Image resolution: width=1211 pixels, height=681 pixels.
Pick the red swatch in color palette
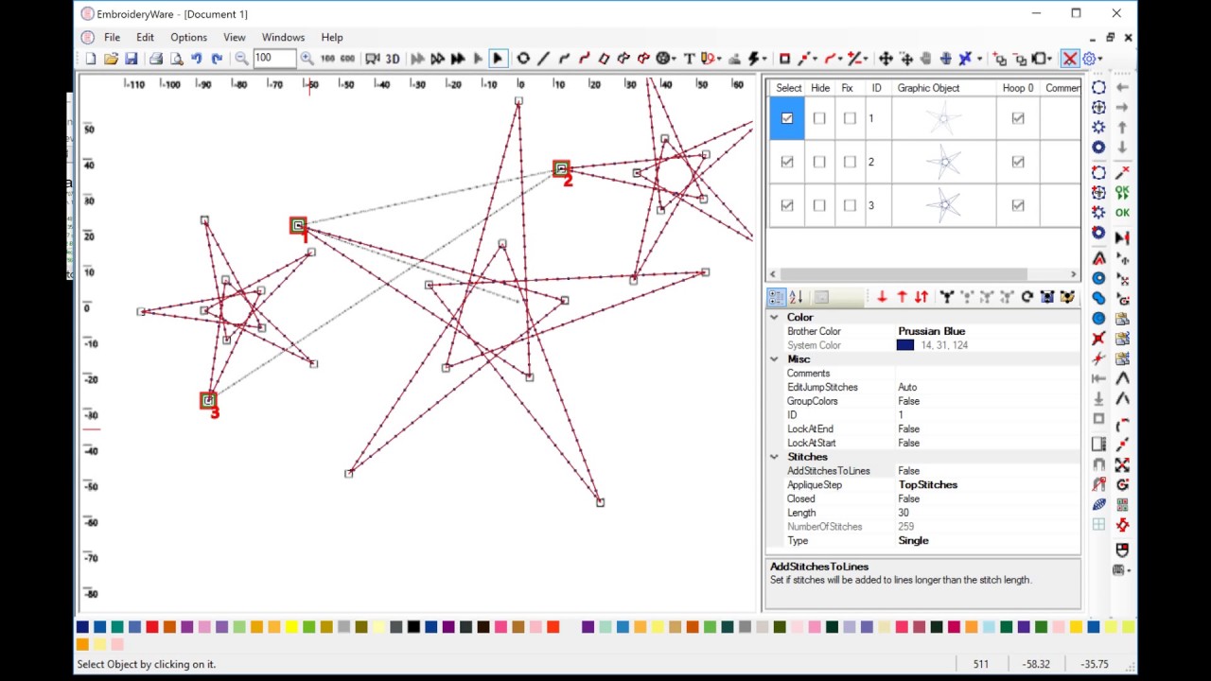[152, 627]
